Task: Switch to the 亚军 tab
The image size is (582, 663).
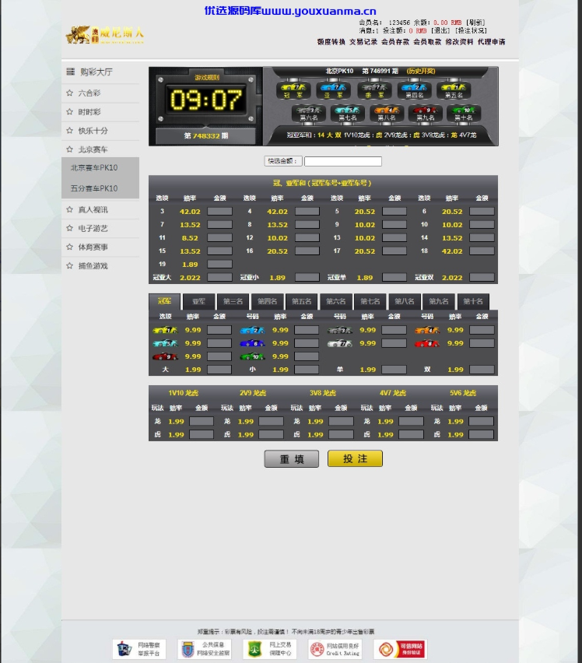Action: click(x=198, y=301)
